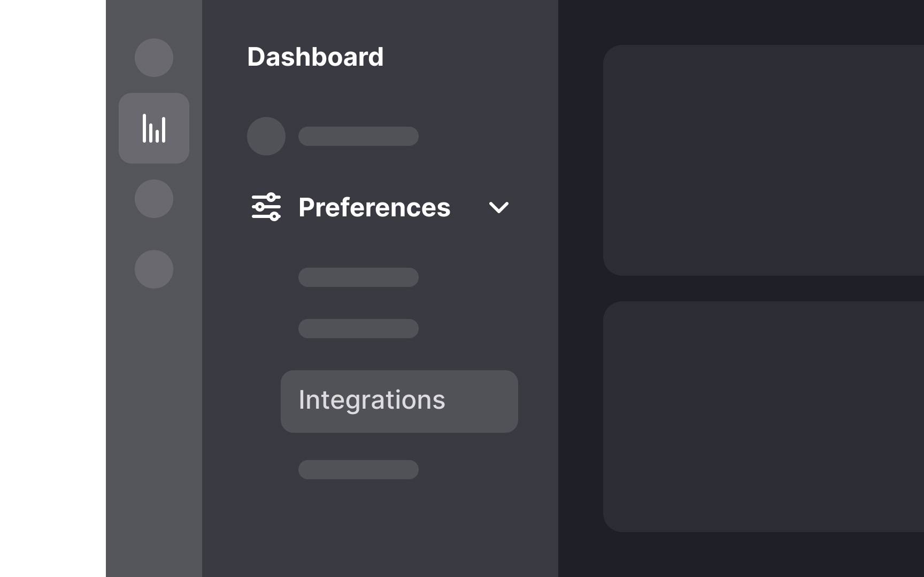Select the first placeholder row under Preferences
The height and width of the screenshot is (577, 924).
[358, 277]
